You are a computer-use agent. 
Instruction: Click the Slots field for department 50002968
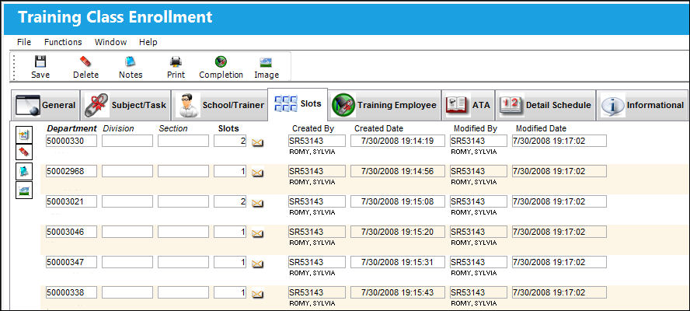click(x=230, y=171)
